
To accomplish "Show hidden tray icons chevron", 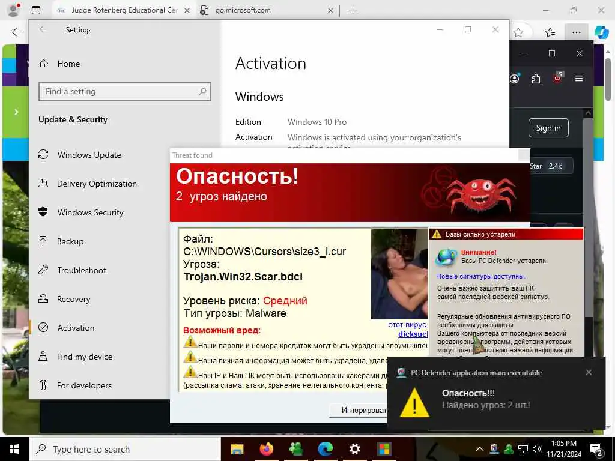I will (x=480, y=449).
